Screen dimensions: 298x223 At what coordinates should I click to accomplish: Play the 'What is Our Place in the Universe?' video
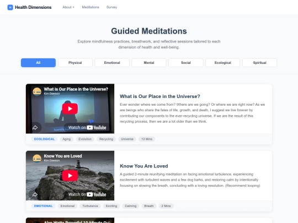pos(70,108)
